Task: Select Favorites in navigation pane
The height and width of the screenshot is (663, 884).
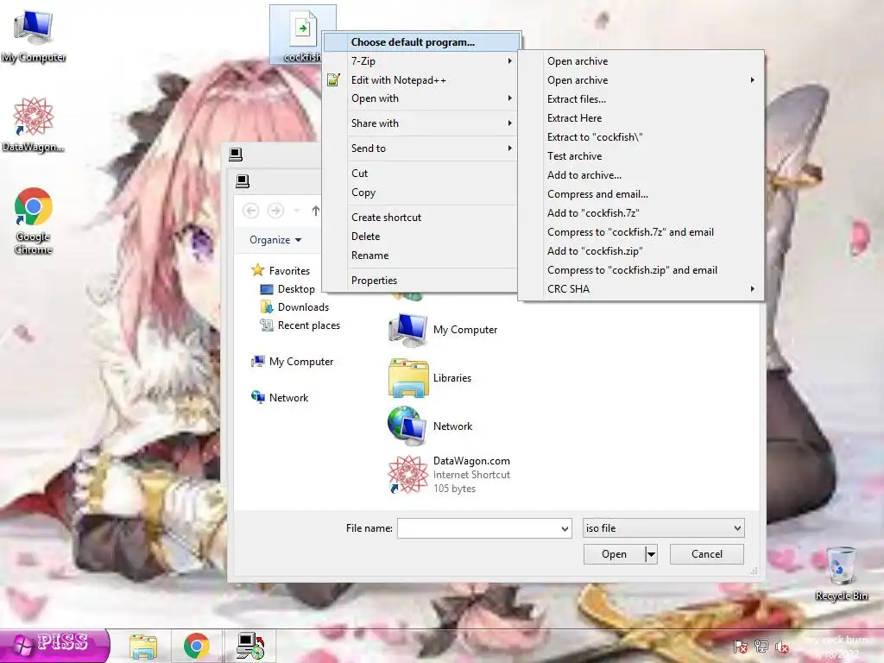Action: click(281, 270)
